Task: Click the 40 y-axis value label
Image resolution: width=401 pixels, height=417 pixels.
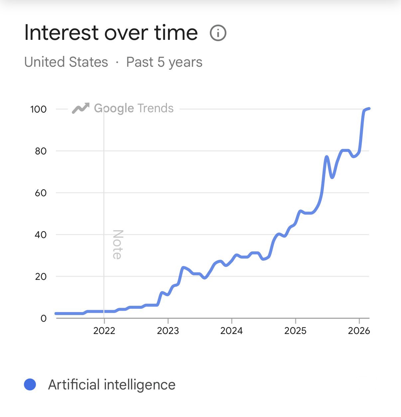Action: (41, 235)
